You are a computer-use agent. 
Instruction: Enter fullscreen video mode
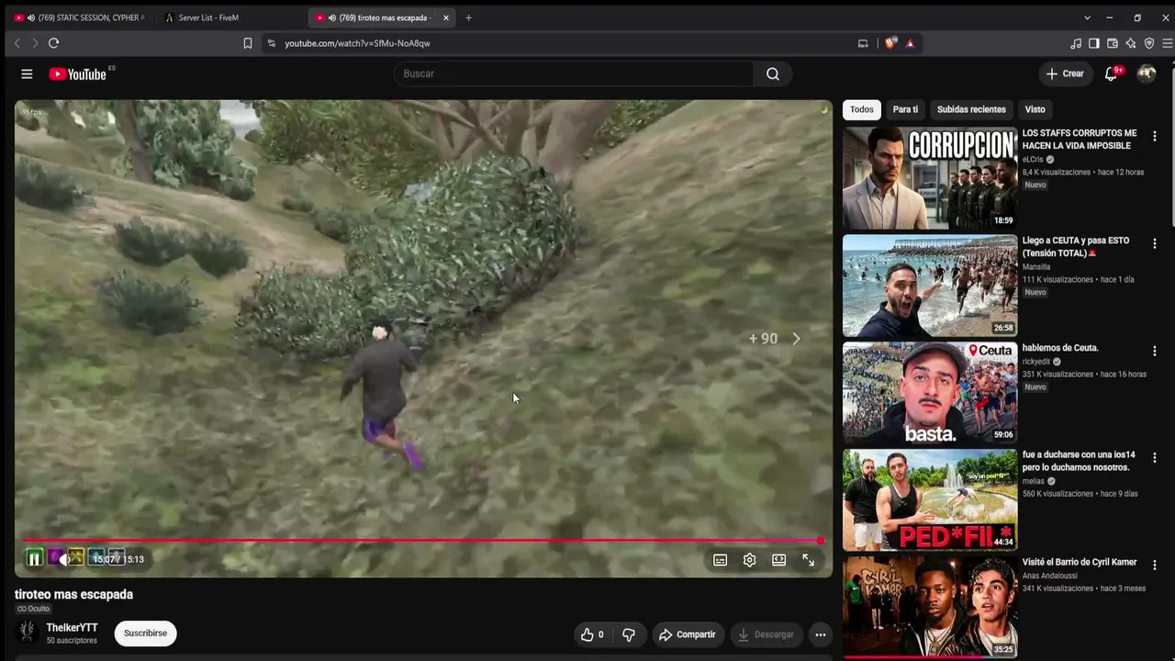pos(809,560)
